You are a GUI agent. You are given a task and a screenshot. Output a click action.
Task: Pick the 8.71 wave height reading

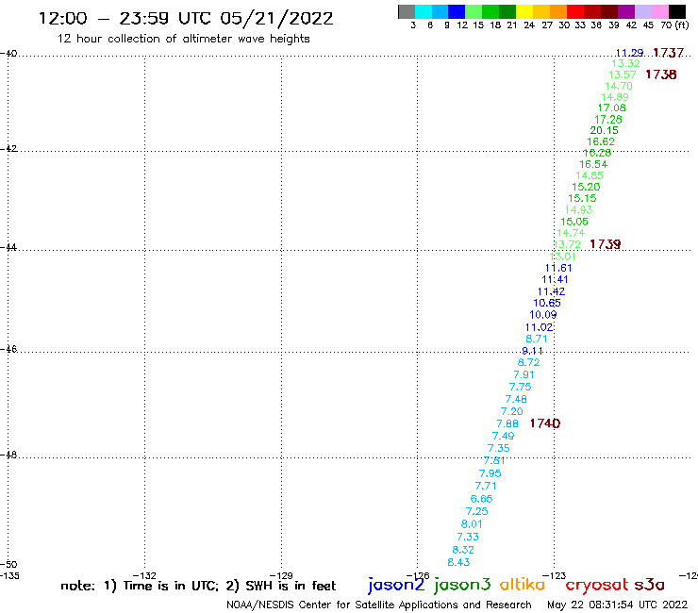pyautogui.click(x=537, y=339)
